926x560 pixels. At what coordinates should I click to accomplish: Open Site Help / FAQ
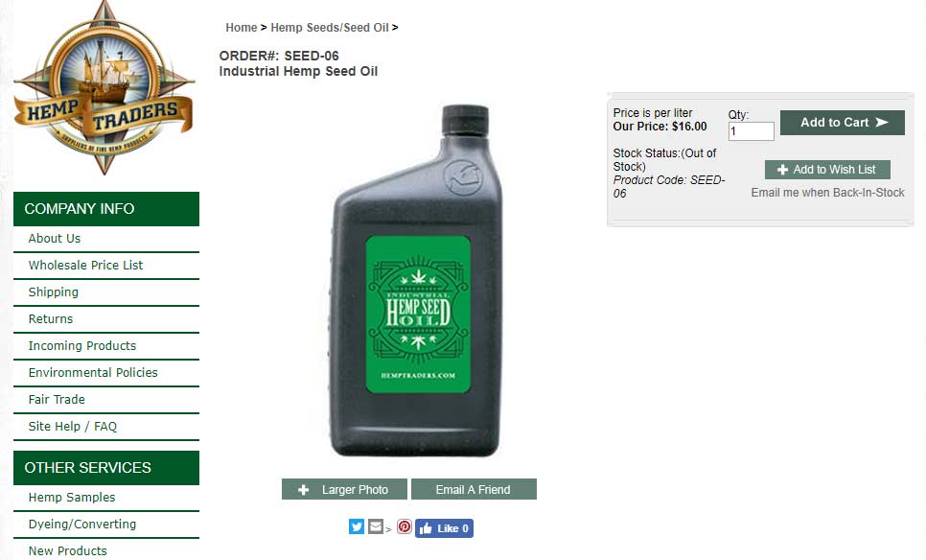pos(73,426)
